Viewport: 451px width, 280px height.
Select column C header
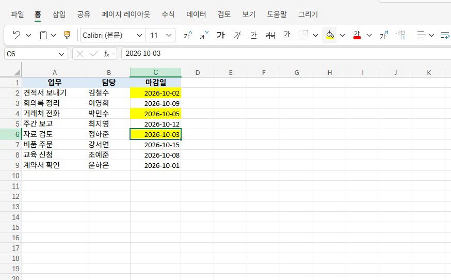coord(156,73)
